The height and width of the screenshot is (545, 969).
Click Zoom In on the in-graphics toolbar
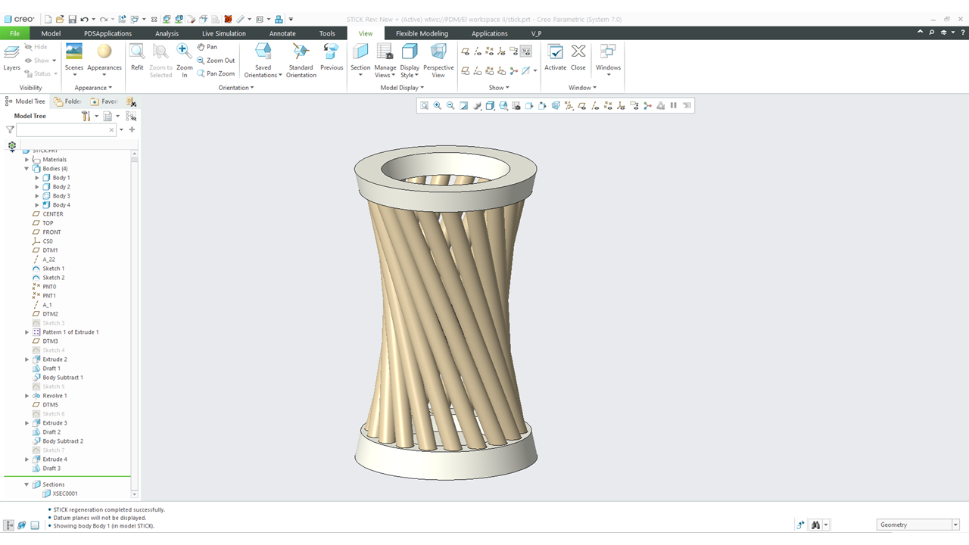(438, 106)
